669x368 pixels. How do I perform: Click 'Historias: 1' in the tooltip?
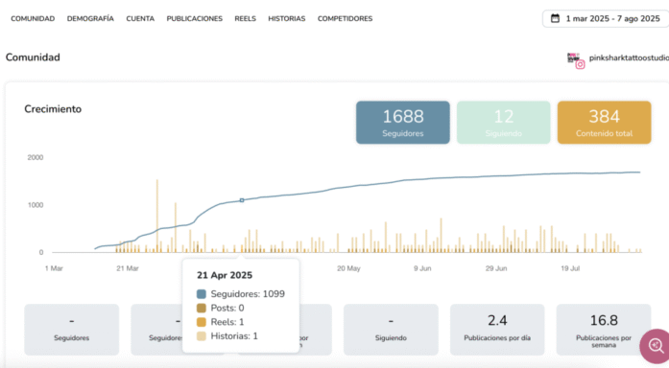click(234, 336)
